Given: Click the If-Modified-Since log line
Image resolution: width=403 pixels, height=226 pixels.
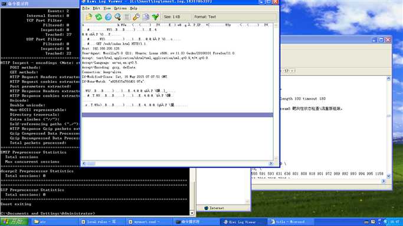Looking at the screenshot, I should 124,77.
